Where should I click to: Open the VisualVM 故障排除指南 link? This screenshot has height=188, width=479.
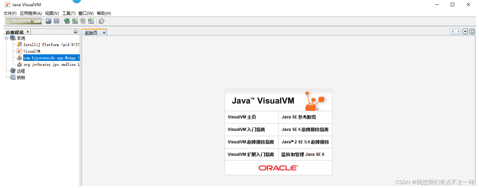click(x=251, y=142)
